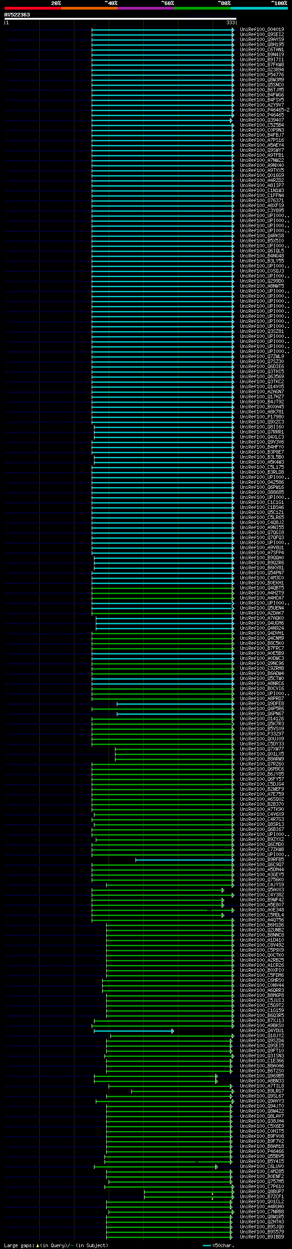This screenshot has height=1249, width=292.
Task: Click the UniRef100_Q3ISN3 label
Action: [262, 1056]
